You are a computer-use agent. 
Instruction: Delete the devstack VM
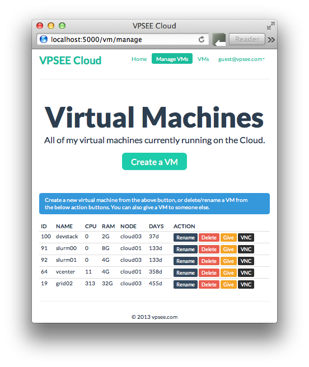click(209, 238)
